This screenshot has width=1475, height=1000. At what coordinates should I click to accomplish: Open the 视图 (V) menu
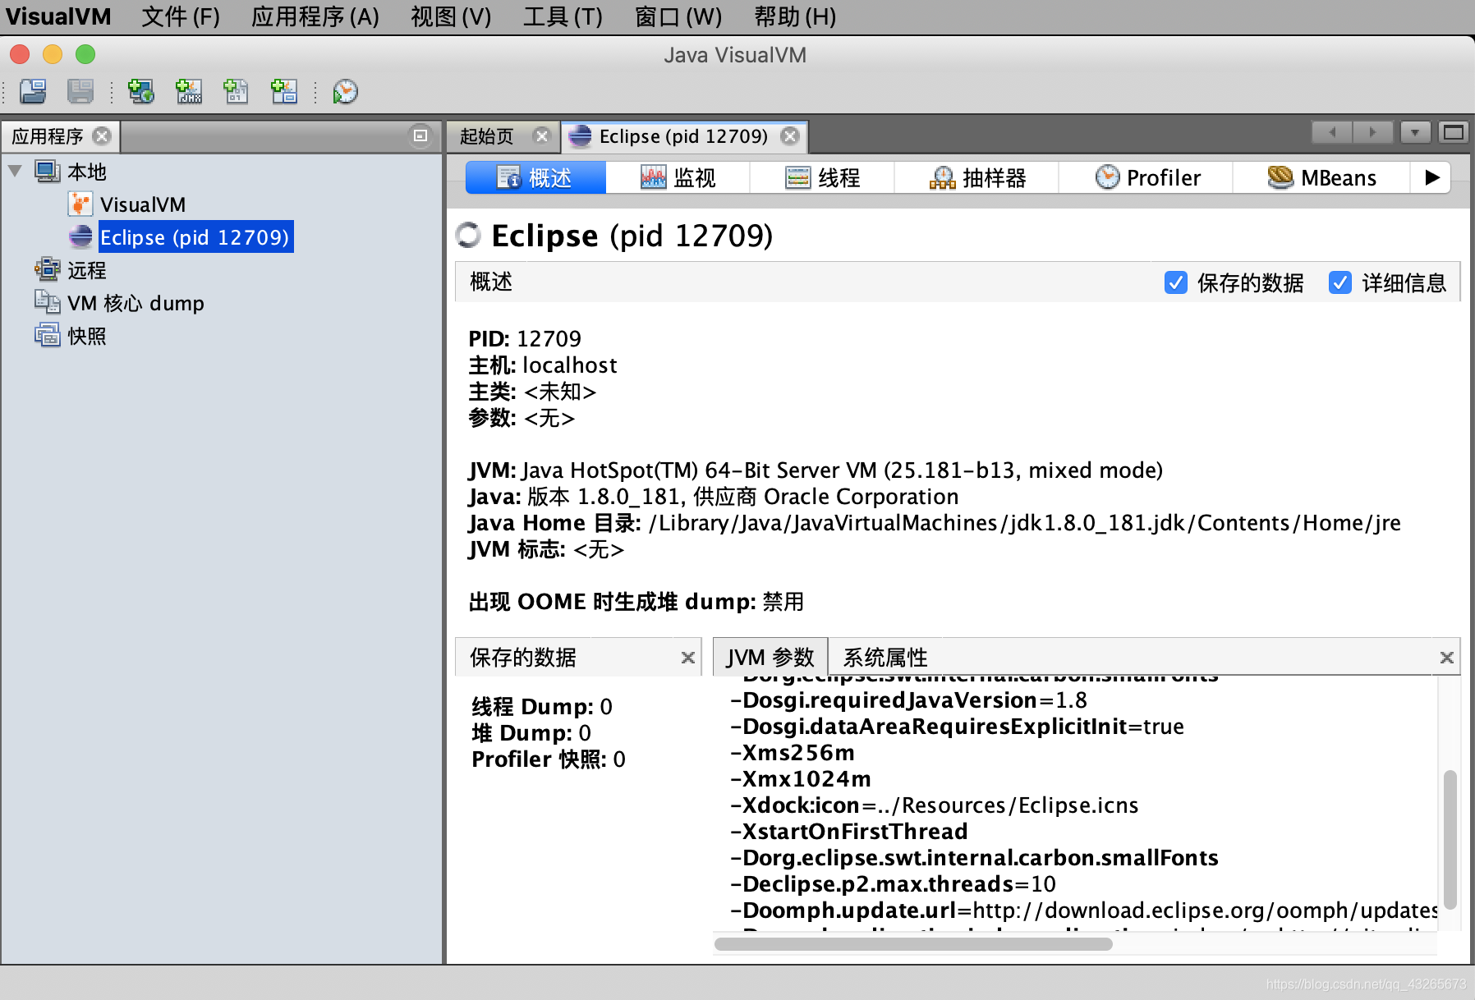click(x=451, y=16)
